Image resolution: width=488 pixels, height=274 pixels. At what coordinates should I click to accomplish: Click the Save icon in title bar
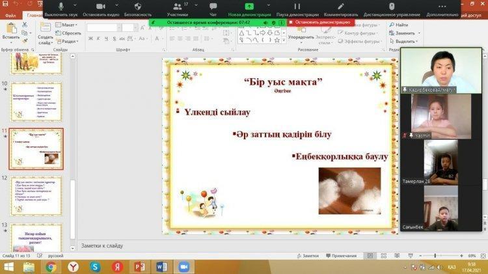click(5, 4)
